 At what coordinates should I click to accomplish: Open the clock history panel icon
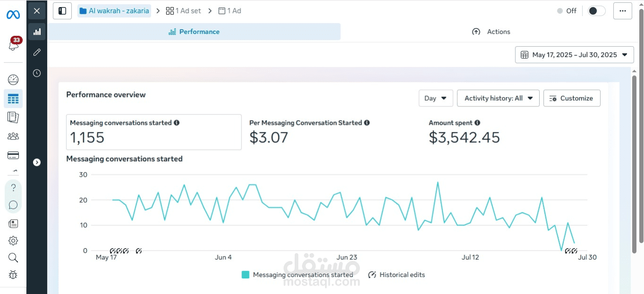pyautogui.click(x=37, y=73)
